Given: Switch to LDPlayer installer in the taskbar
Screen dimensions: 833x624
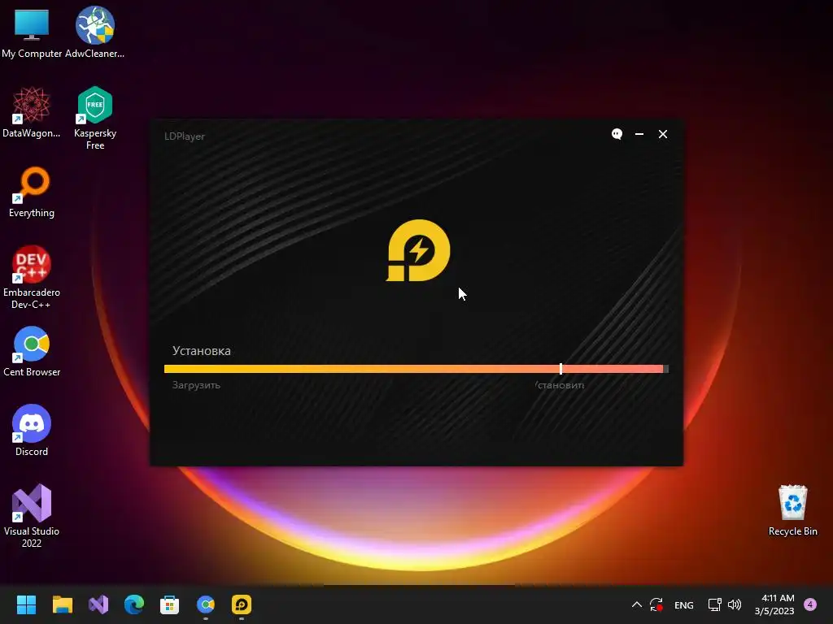Looking at the screenshot, I should [241, 604].
